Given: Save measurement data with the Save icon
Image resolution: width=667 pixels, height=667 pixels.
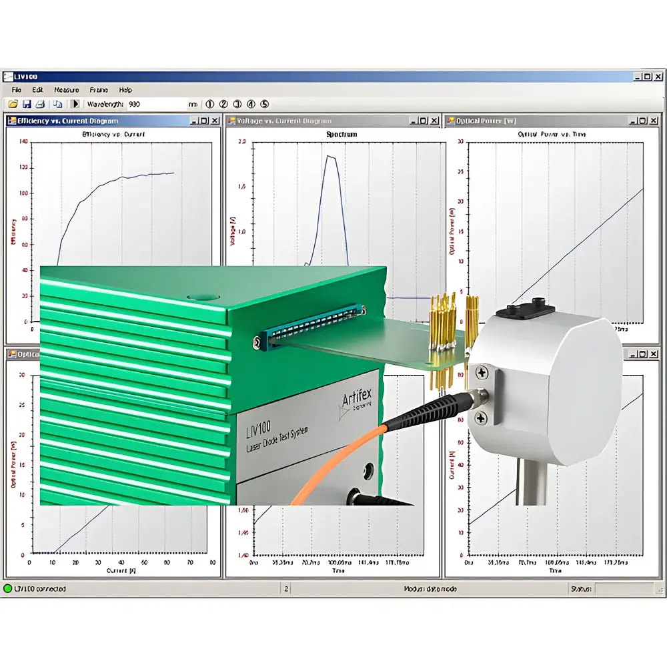Looking at the screenshot, I should [27, 103].
